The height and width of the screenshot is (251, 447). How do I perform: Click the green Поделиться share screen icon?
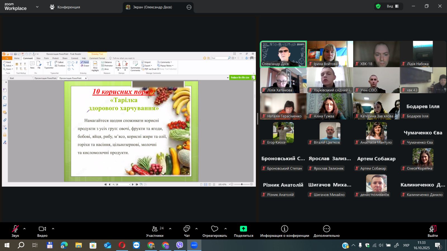point(243,229)
